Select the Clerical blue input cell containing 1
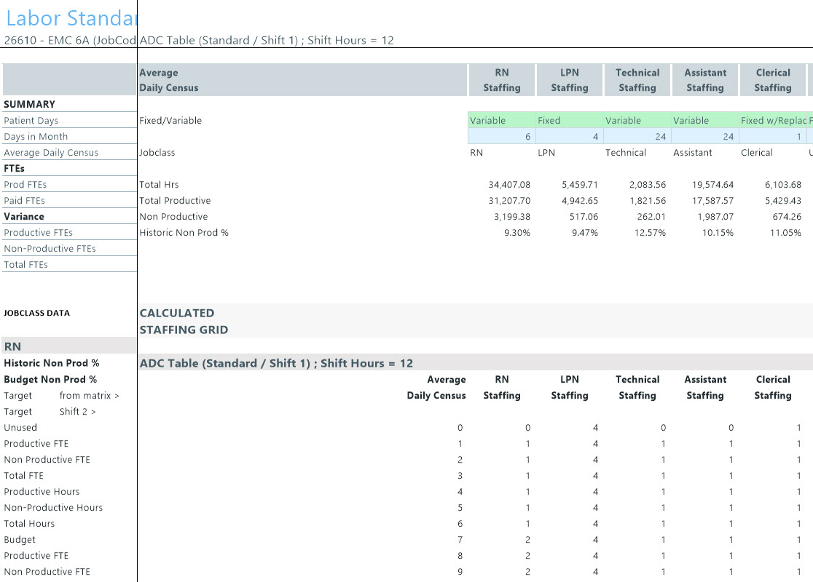The height and width of the screenshot is (582, 813). [772, 137]
